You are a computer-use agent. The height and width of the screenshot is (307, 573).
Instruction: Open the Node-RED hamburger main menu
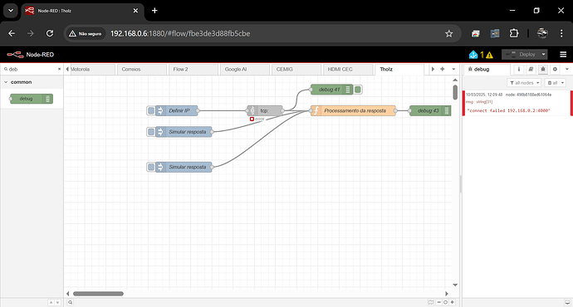coord(563,55)
